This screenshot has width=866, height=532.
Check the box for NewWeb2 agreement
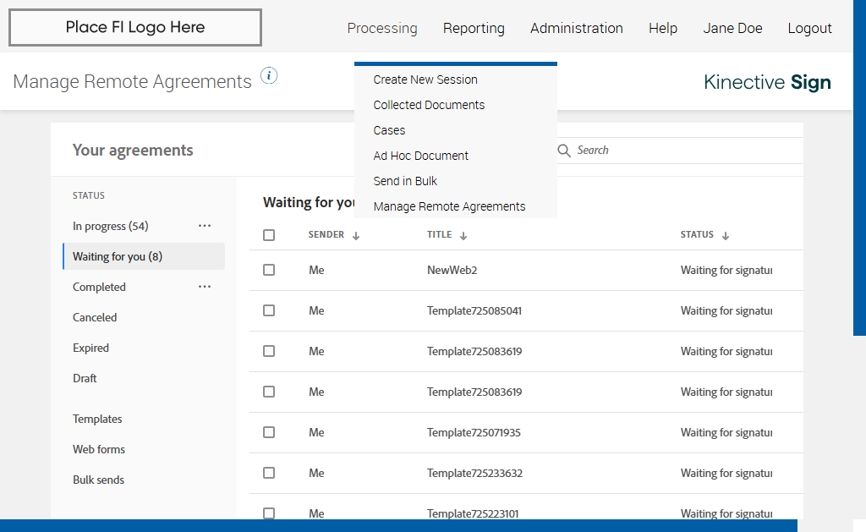coord(269,270)
